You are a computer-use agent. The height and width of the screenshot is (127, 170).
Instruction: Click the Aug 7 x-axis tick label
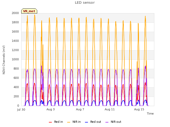click(x=80, y=109)
